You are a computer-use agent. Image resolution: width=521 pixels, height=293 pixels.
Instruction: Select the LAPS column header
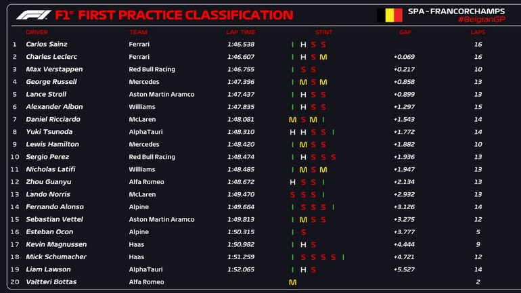point(478,32)
